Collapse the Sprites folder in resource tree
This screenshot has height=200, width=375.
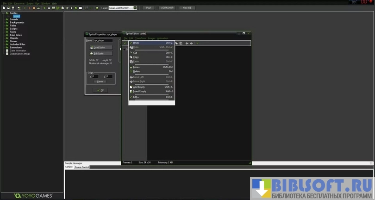coord(3,13)
